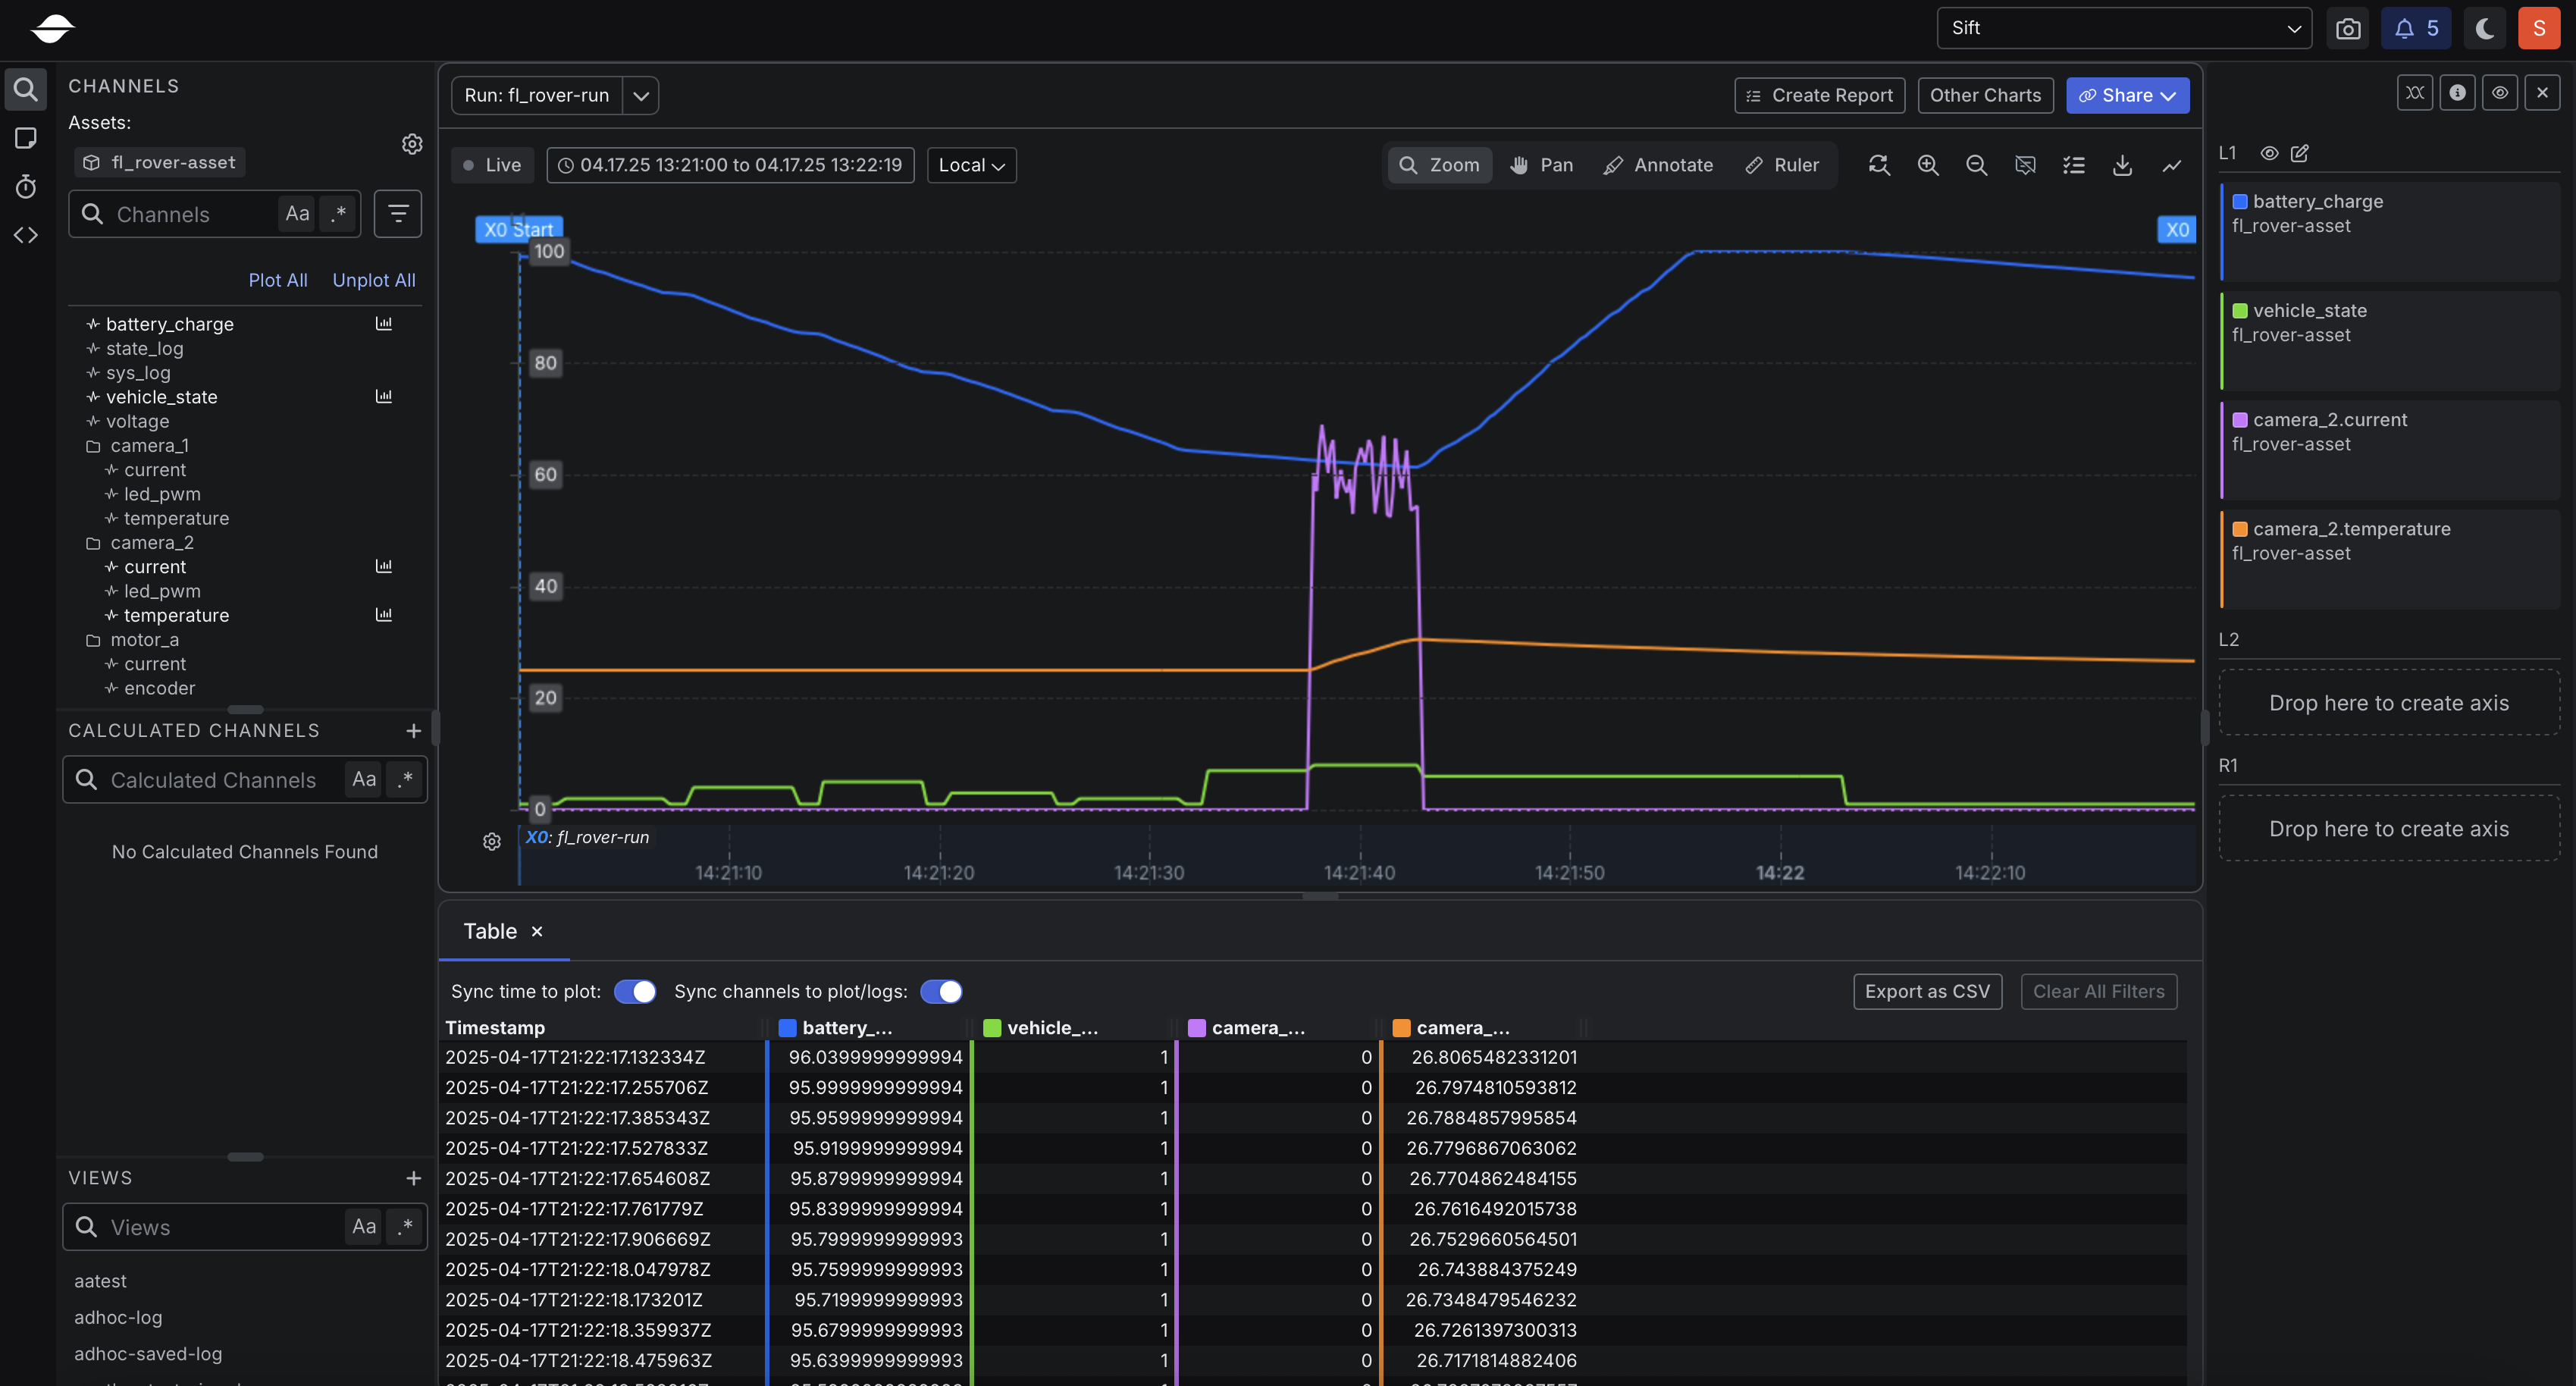Click the chart download icon

pyautogui.click(x=2122, y=165)
